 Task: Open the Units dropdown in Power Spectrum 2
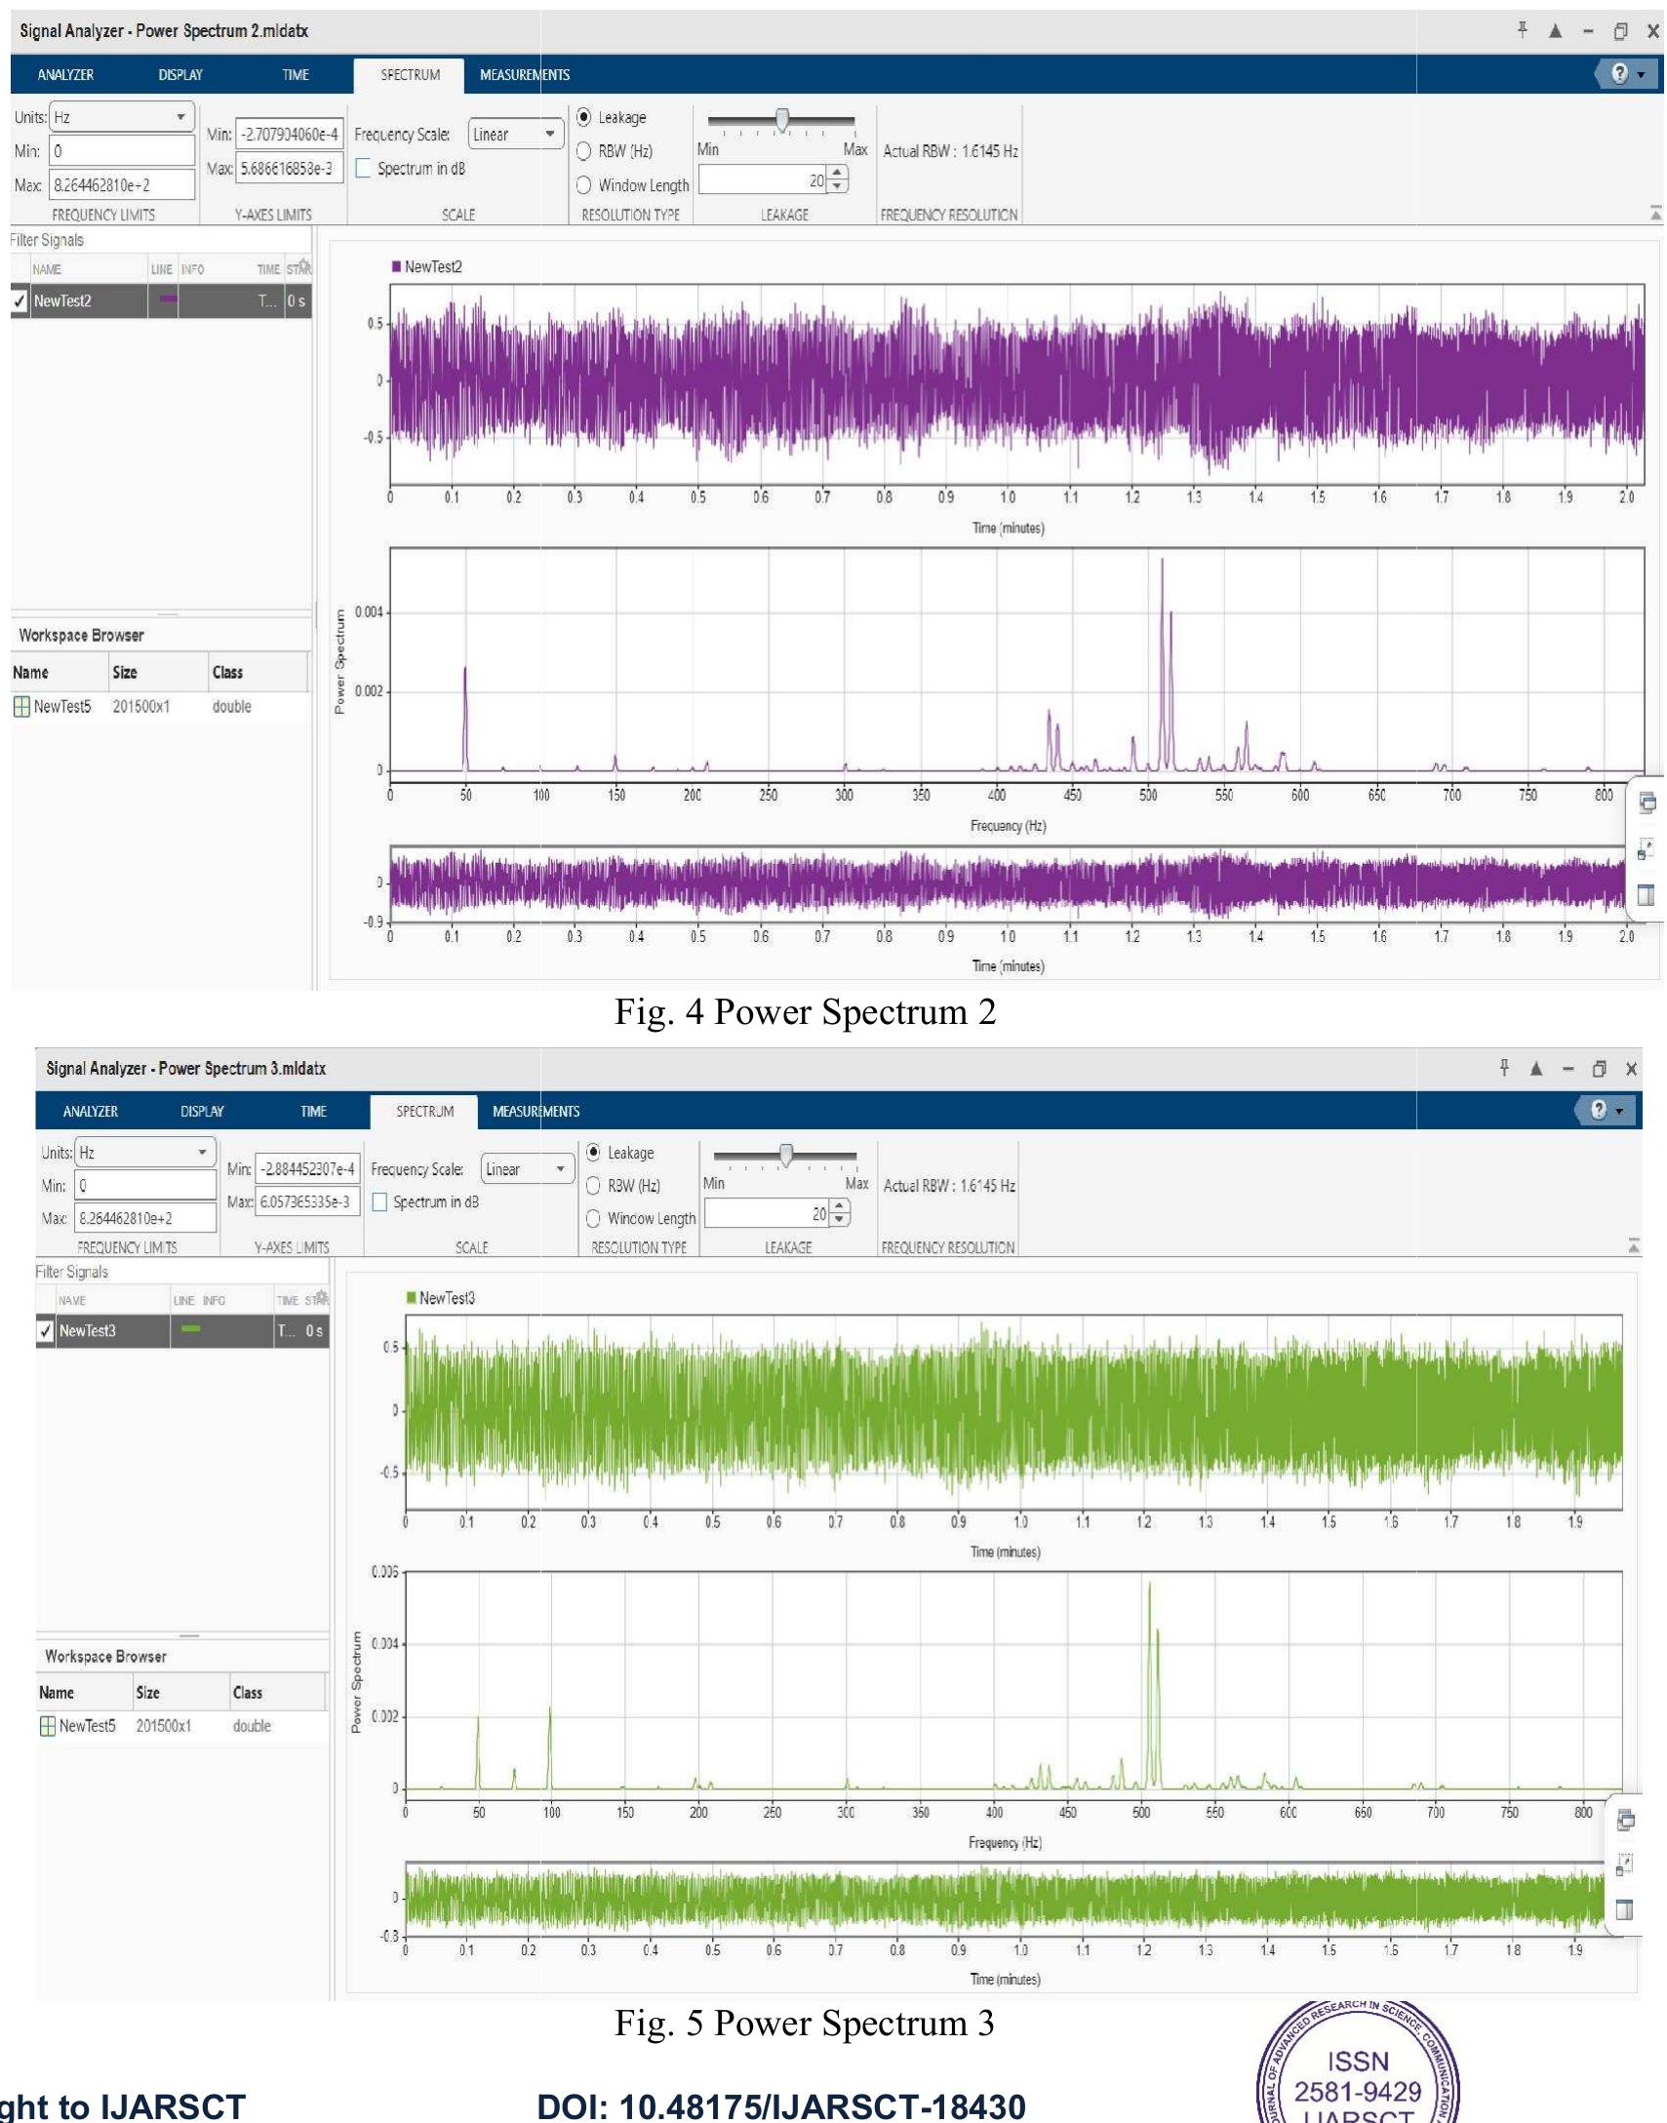coord(122,117)
